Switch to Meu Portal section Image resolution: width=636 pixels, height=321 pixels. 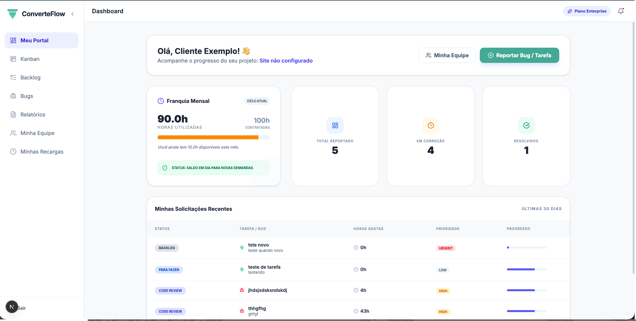[34, 40]
